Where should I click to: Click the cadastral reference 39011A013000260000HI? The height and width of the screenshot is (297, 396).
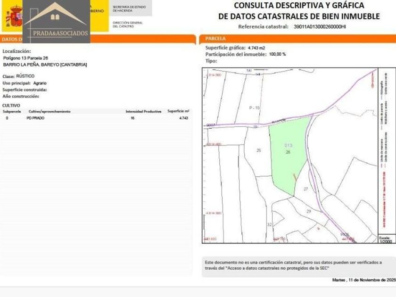pyautogui.click(x=319, y=27)
